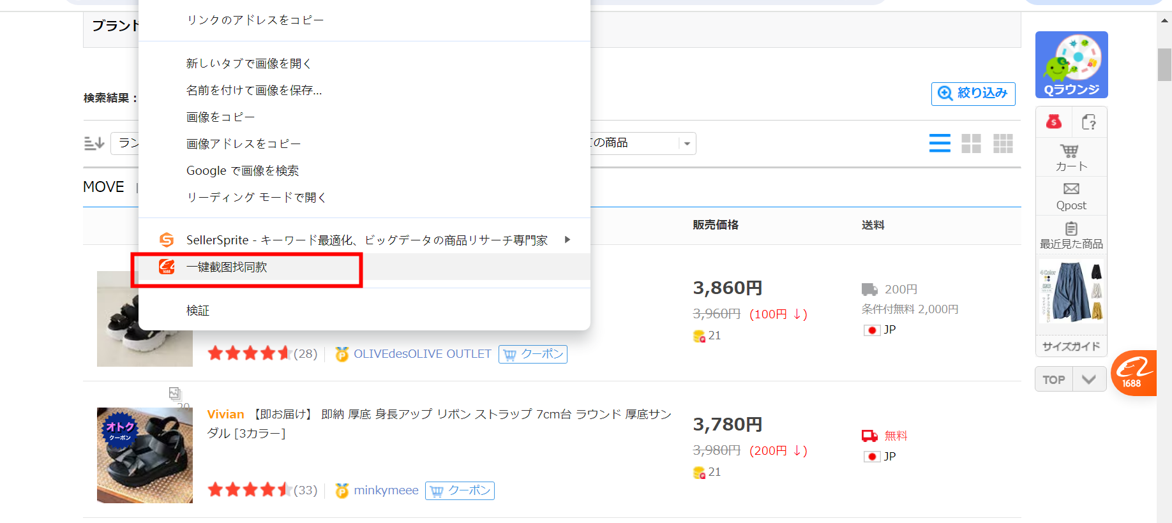This screenshot has height=523, width=1172.
Task: Click the coin icon under 3,860円
Action: click(699, 336)
